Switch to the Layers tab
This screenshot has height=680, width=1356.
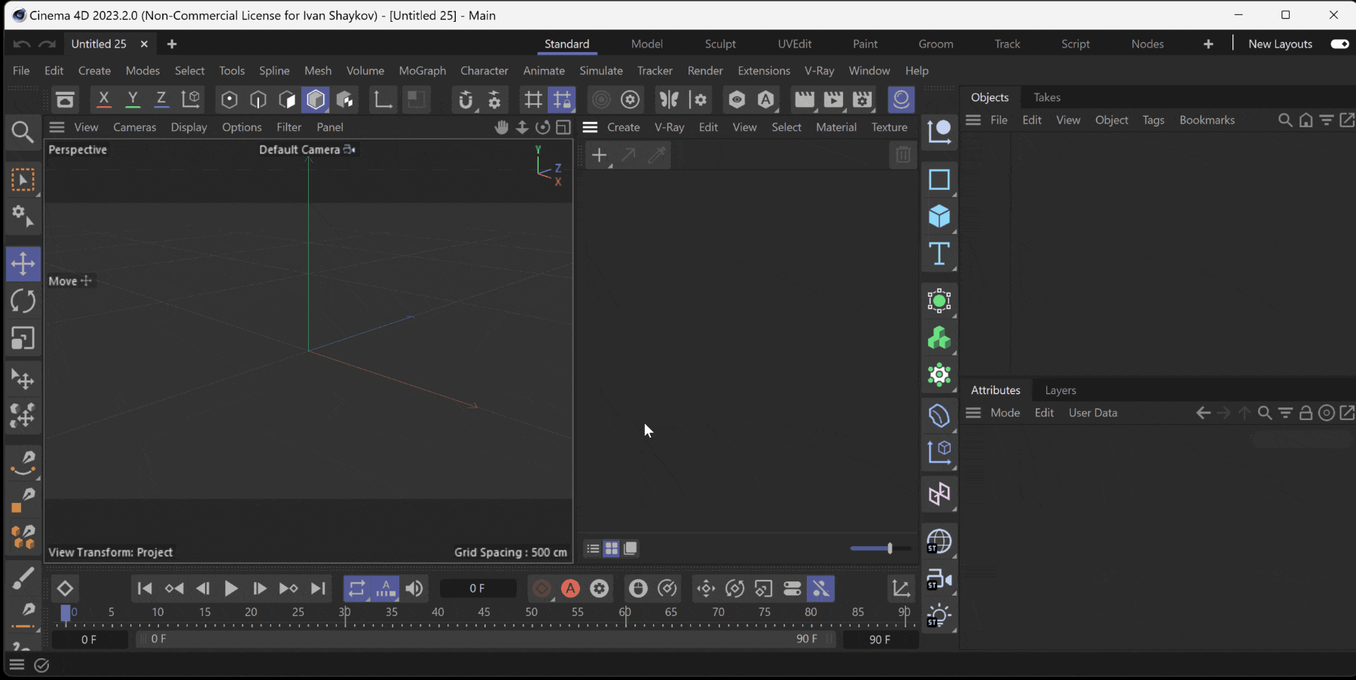pos(1060,390)
